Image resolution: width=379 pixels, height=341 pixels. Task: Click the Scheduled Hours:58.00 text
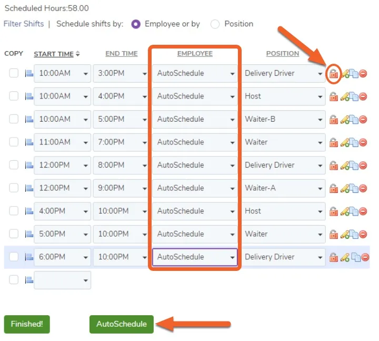tap(47, 8)
